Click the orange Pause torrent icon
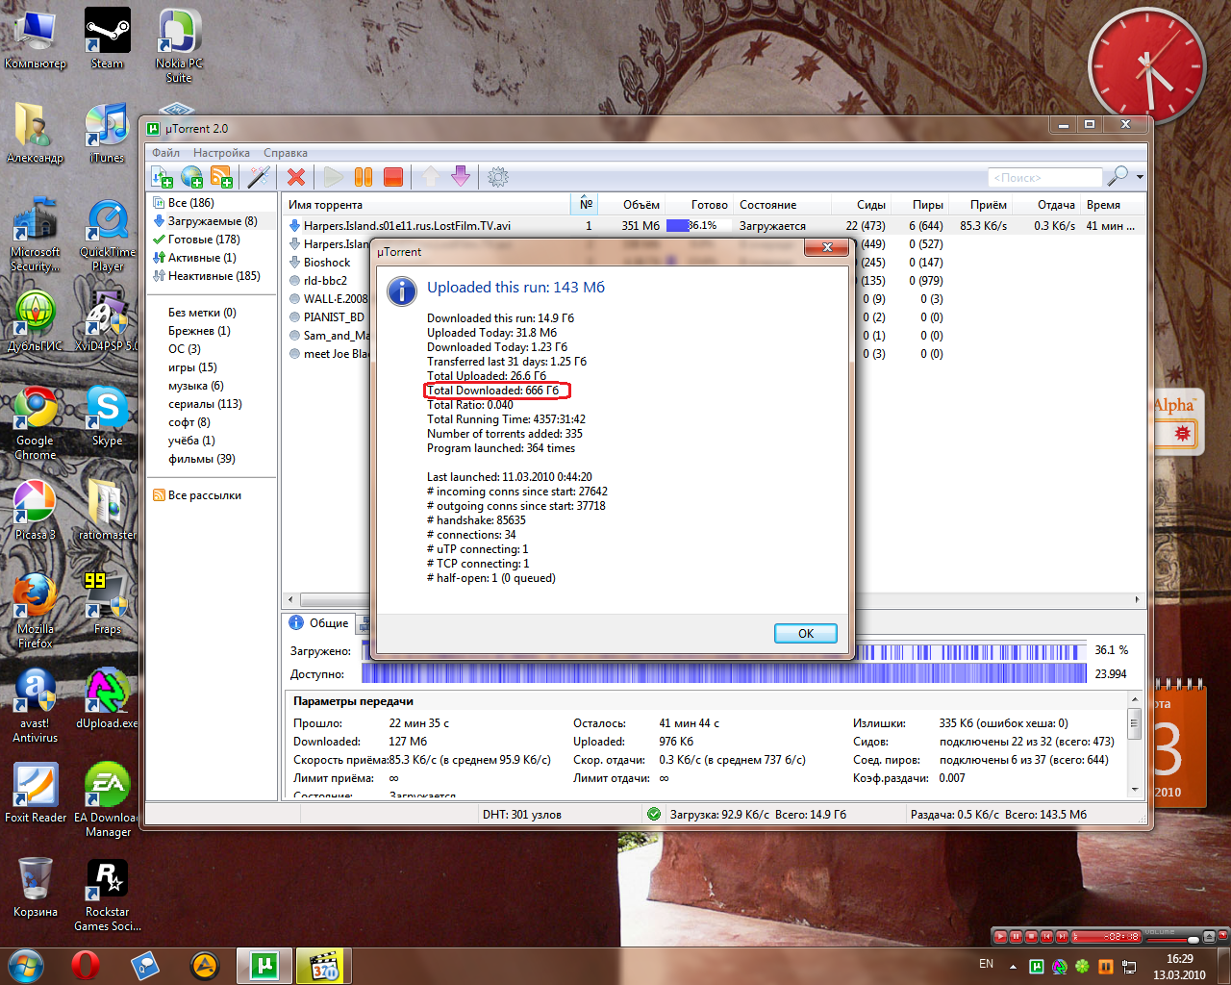Image resolution: width=1231 pixels, height=985 pixels. point(364,177)
